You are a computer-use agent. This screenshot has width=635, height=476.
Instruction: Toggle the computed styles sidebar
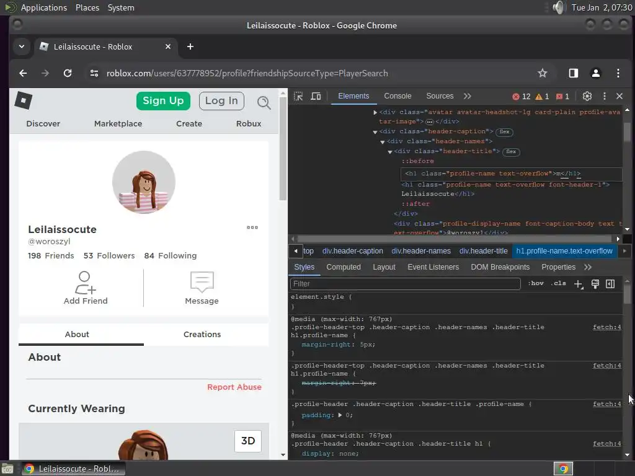coord(610,284)
